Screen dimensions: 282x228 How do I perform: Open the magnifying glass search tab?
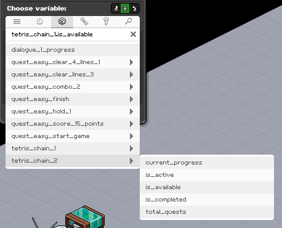tap(129, 21)
